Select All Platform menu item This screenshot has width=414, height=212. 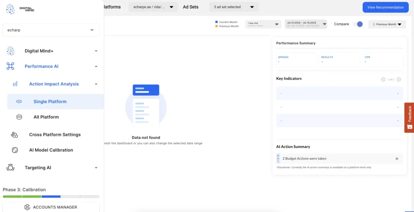point(46,117)
